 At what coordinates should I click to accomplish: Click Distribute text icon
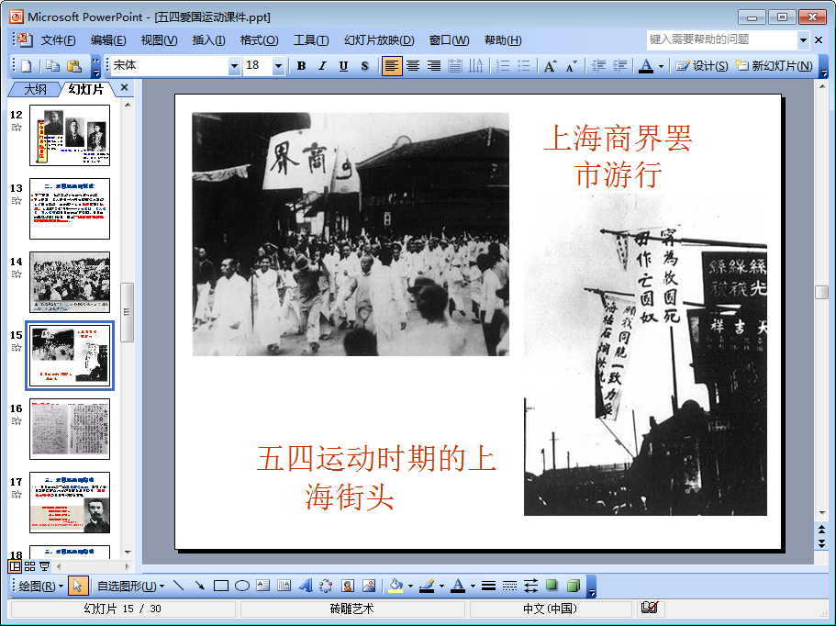pos(455,66)
